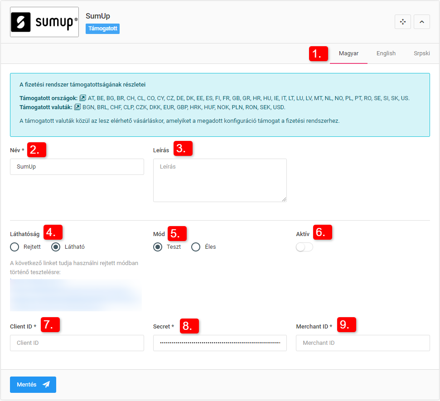
Task: Click the Merchant ID input field
Action: 363,343
